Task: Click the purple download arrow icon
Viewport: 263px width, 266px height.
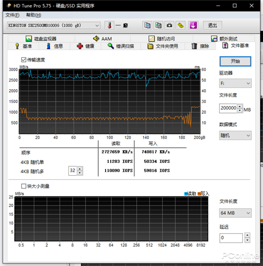Action: 193,25
